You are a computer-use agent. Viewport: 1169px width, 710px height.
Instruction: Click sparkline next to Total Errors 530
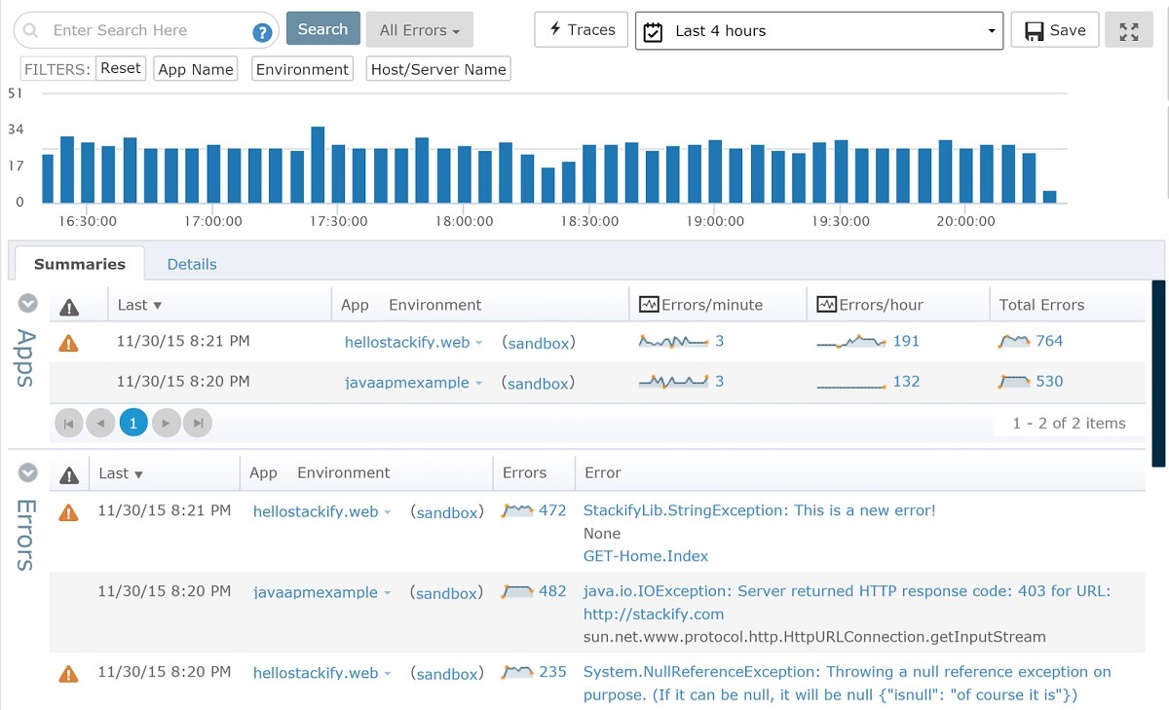coord(1014,381)
